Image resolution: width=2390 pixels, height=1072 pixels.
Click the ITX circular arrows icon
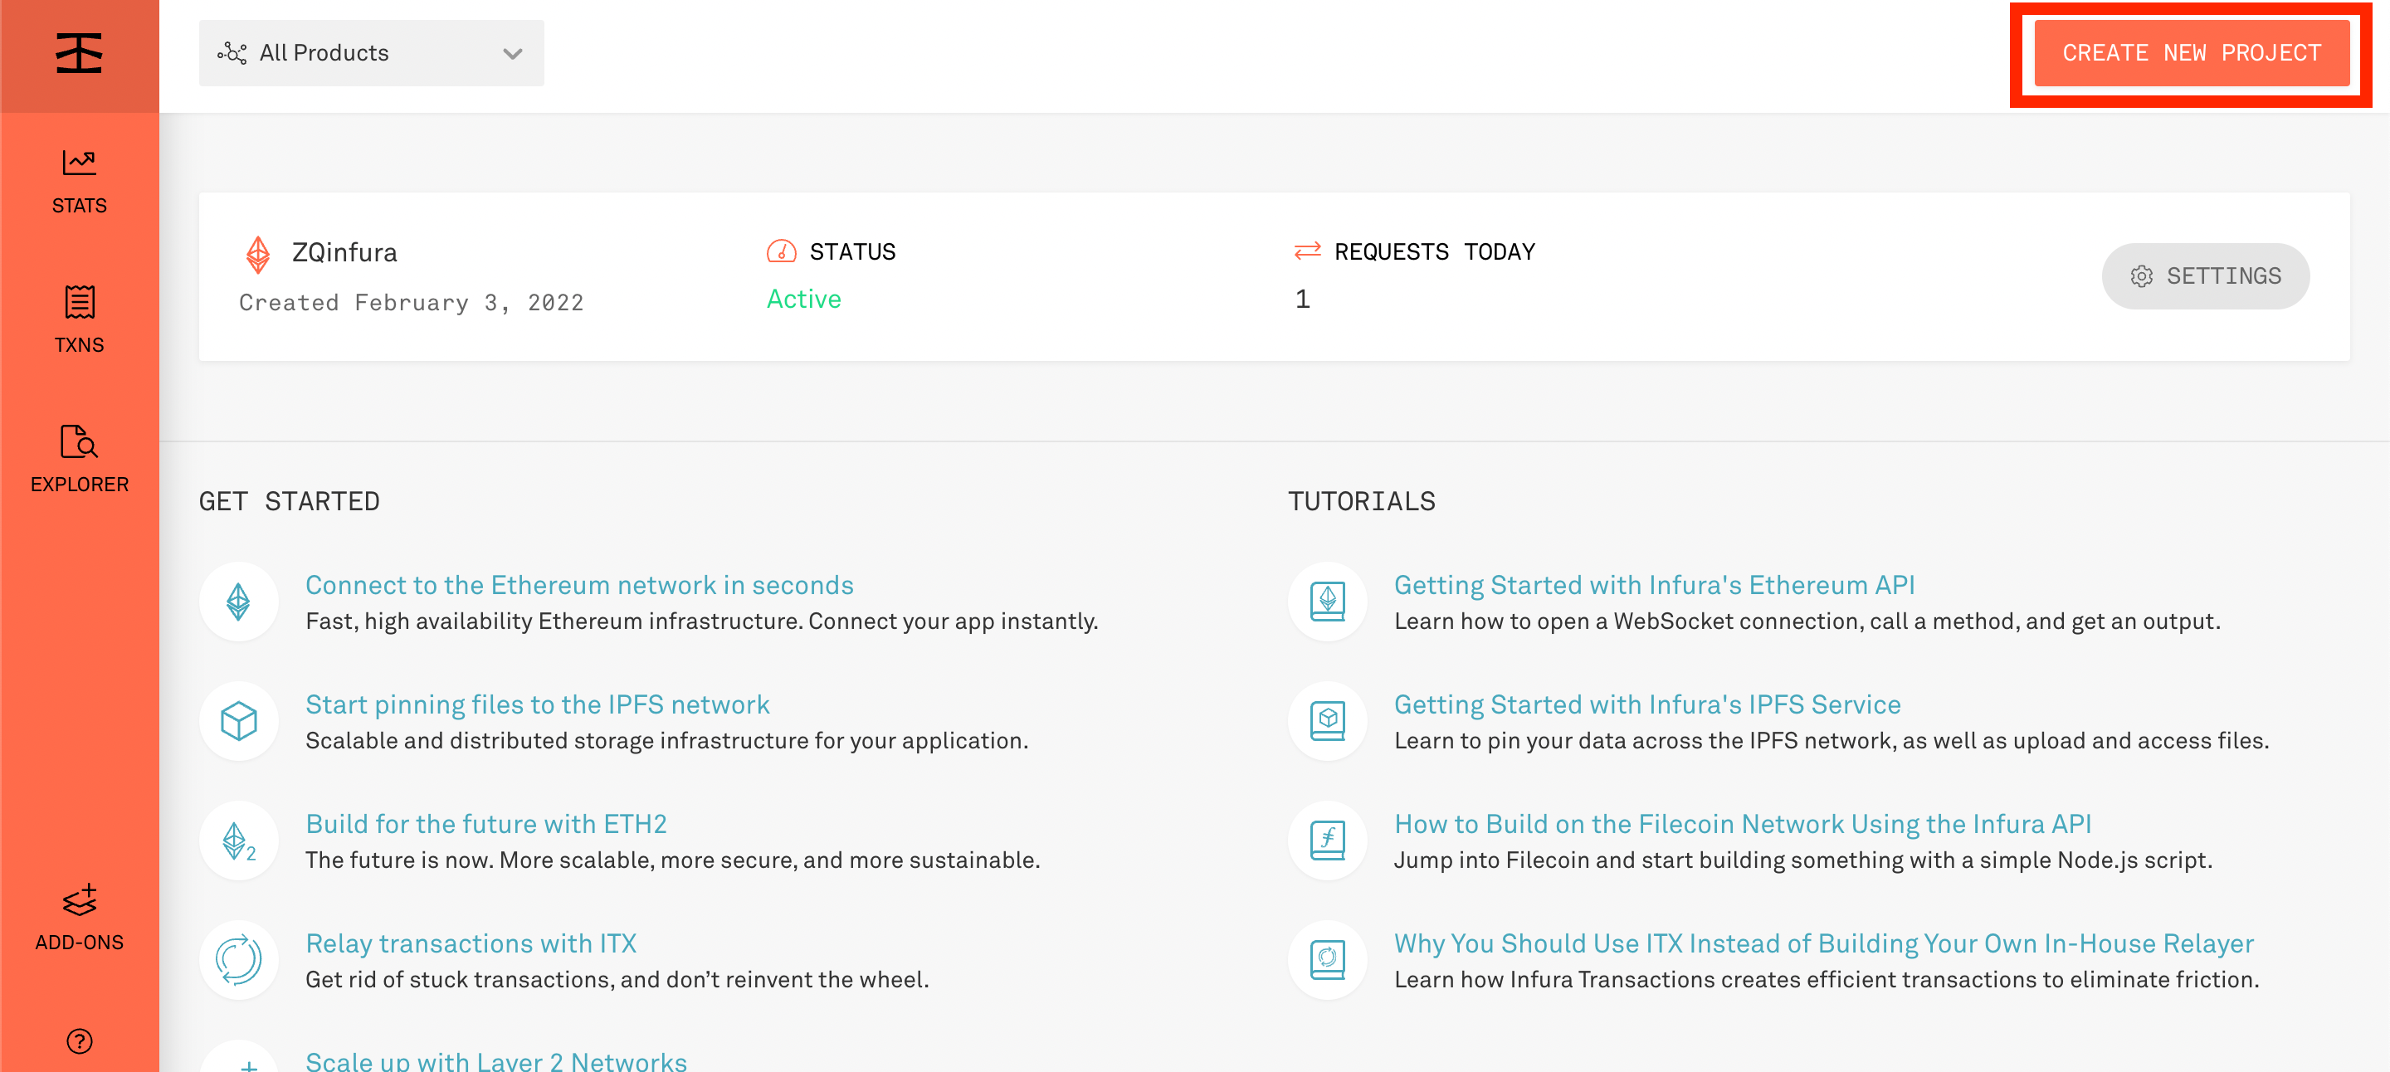coord(238,960)
